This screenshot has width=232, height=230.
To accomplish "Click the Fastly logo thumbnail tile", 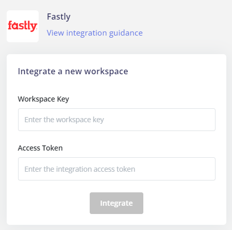I will [23, 26].
